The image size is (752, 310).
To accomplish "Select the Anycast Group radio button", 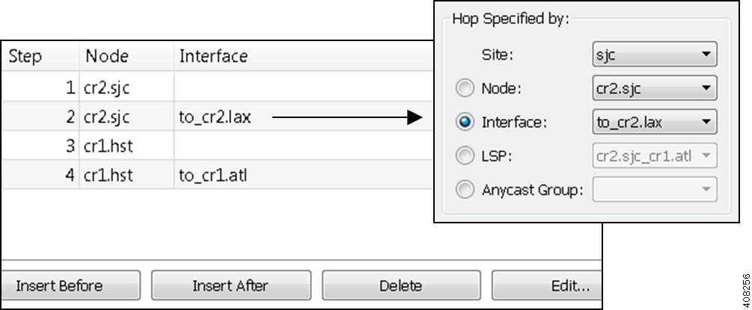I will coord(465,190).
